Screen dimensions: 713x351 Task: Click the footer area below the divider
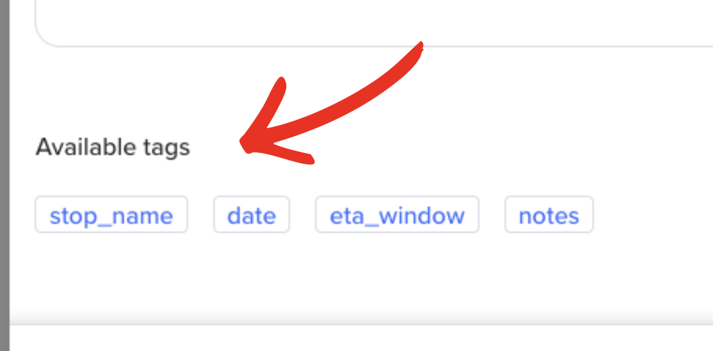[x=361, y=338]
